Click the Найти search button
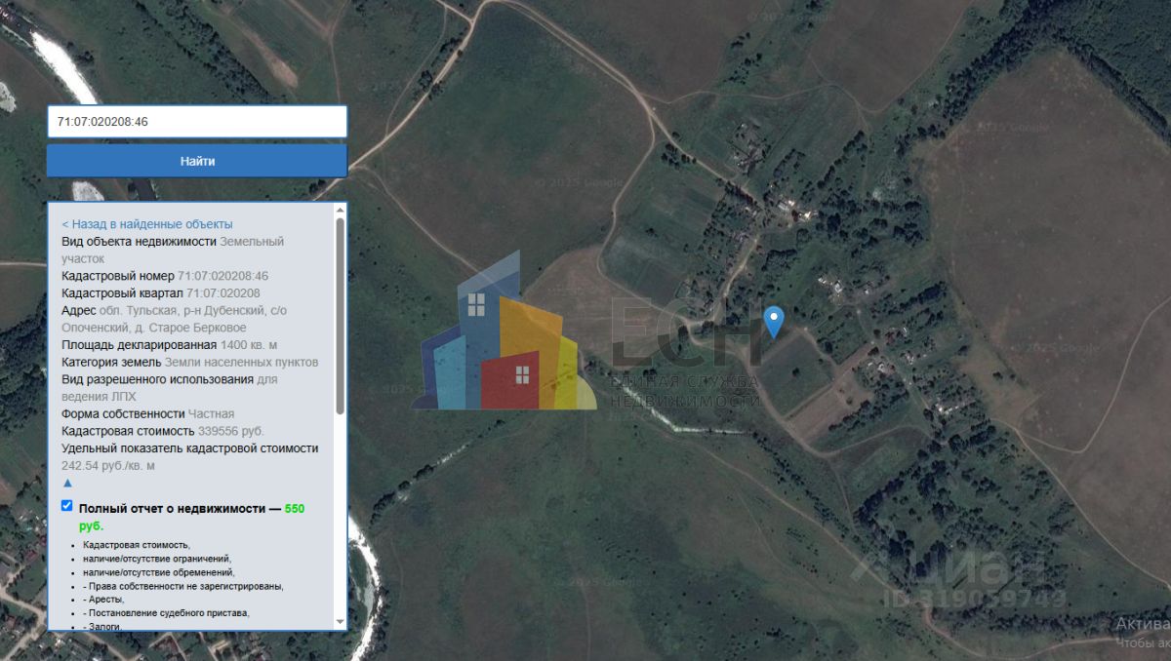1171x661 pixels. point(197,161)
